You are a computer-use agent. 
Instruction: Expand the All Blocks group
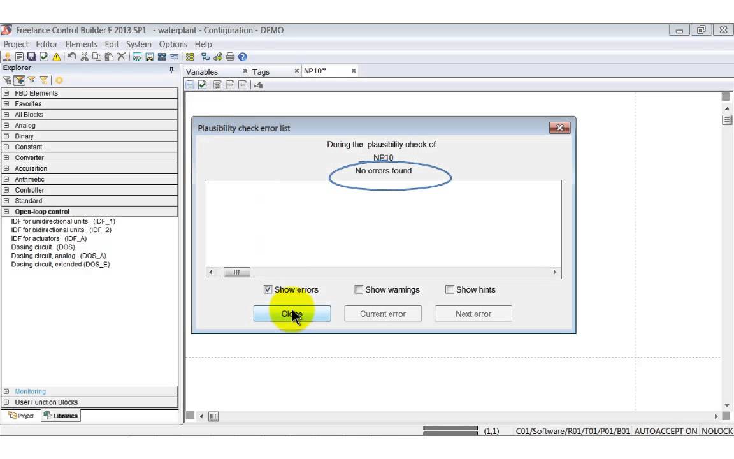point(6,114)
